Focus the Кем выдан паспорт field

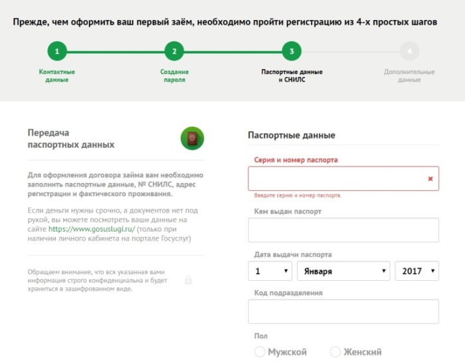pyautogui.click(x=343, y=230)
